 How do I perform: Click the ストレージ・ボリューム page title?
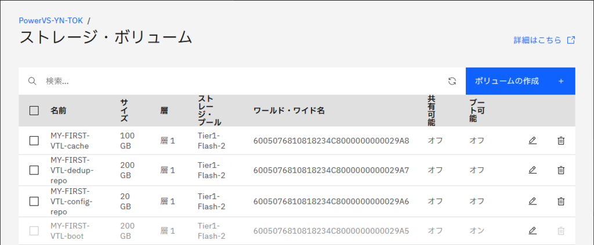(106, 38)
